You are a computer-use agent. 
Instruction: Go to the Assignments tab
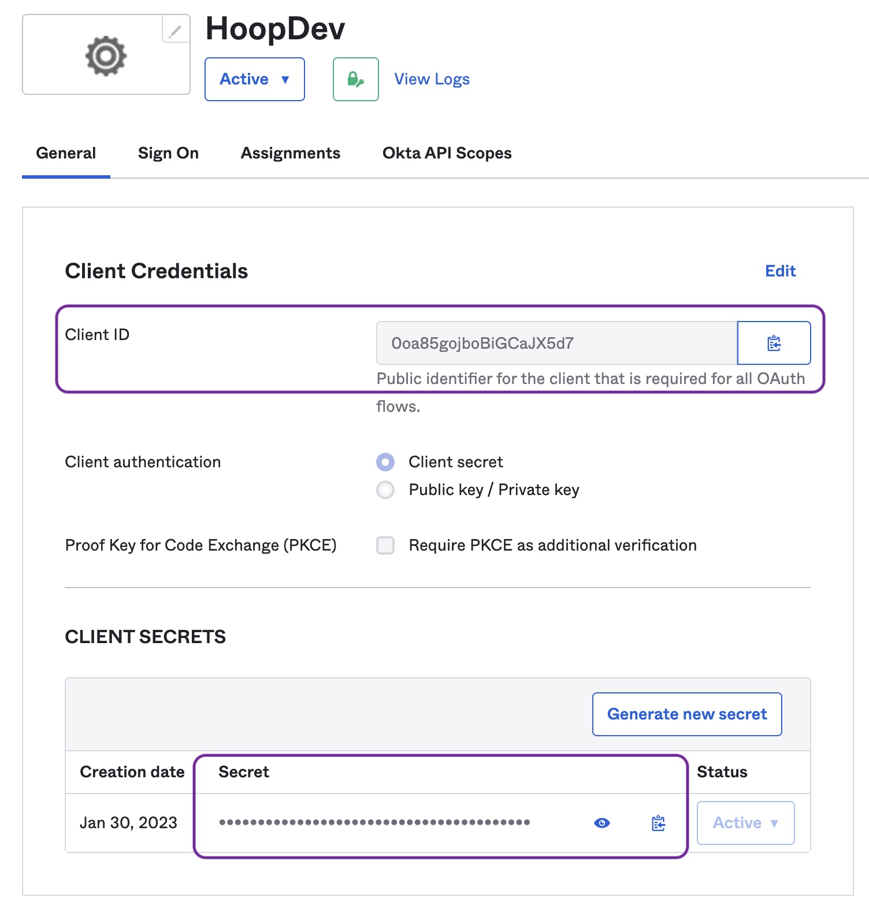tap(290, 153)
